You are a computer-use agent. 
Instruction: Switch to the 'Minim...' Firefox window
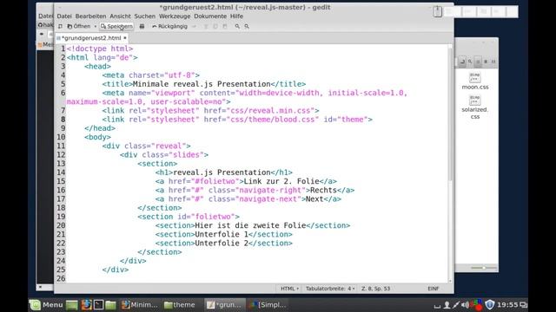(x=139, y=304)
